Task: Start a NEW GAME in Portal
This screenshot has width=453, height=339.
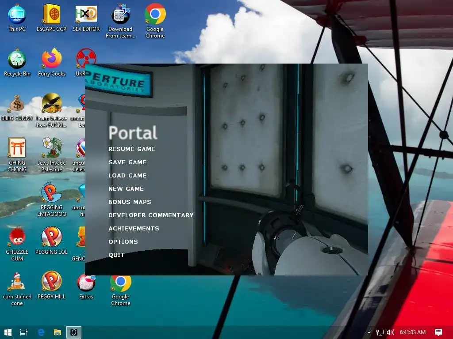Action: coord(126,189)
